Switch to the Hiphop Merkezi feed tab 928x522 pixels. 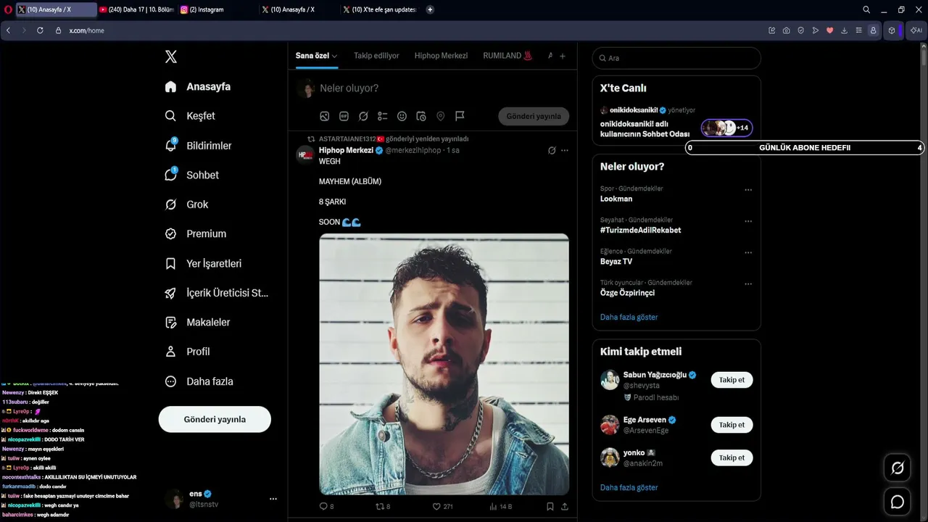[x=441, y=56]
